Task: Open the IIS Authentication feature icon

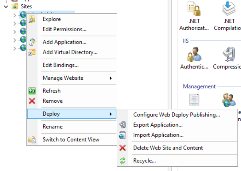Action: click(x=194, y=55)
